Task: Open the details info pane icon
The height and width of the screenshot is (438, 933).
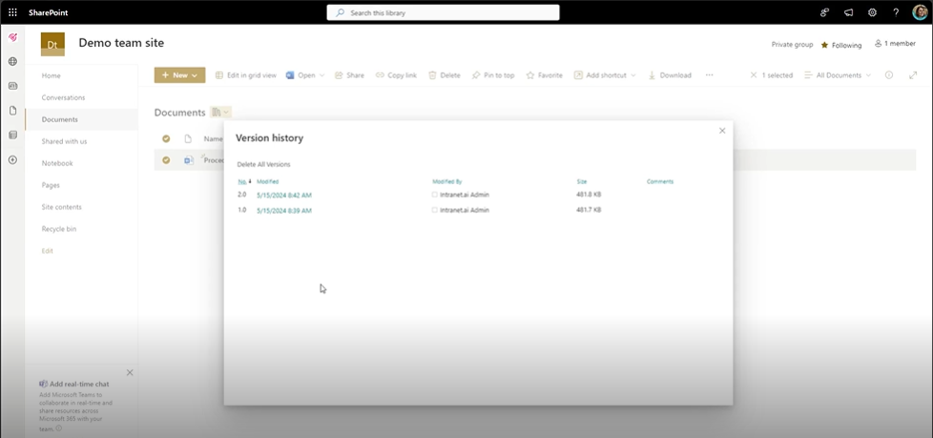Action: tap(889, 75)
